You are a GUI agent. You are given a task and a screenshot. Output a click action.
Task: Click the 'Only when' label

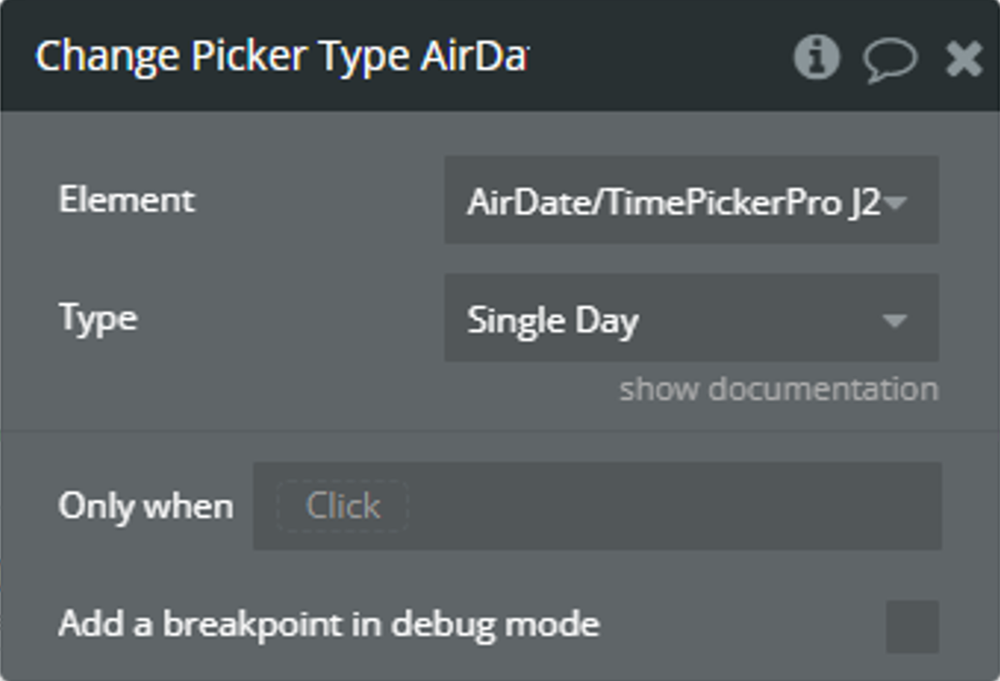click(x=146, y=506)
